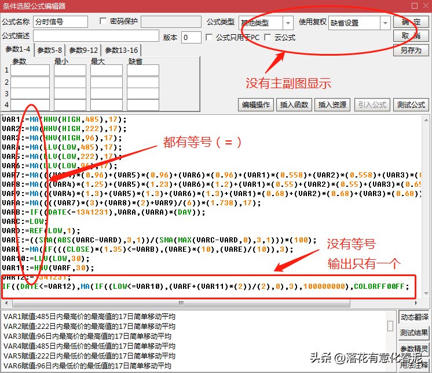Open the 公式类型 formula type dropdown
Viewport: 432px width, 373px height.
coord(288,23)
